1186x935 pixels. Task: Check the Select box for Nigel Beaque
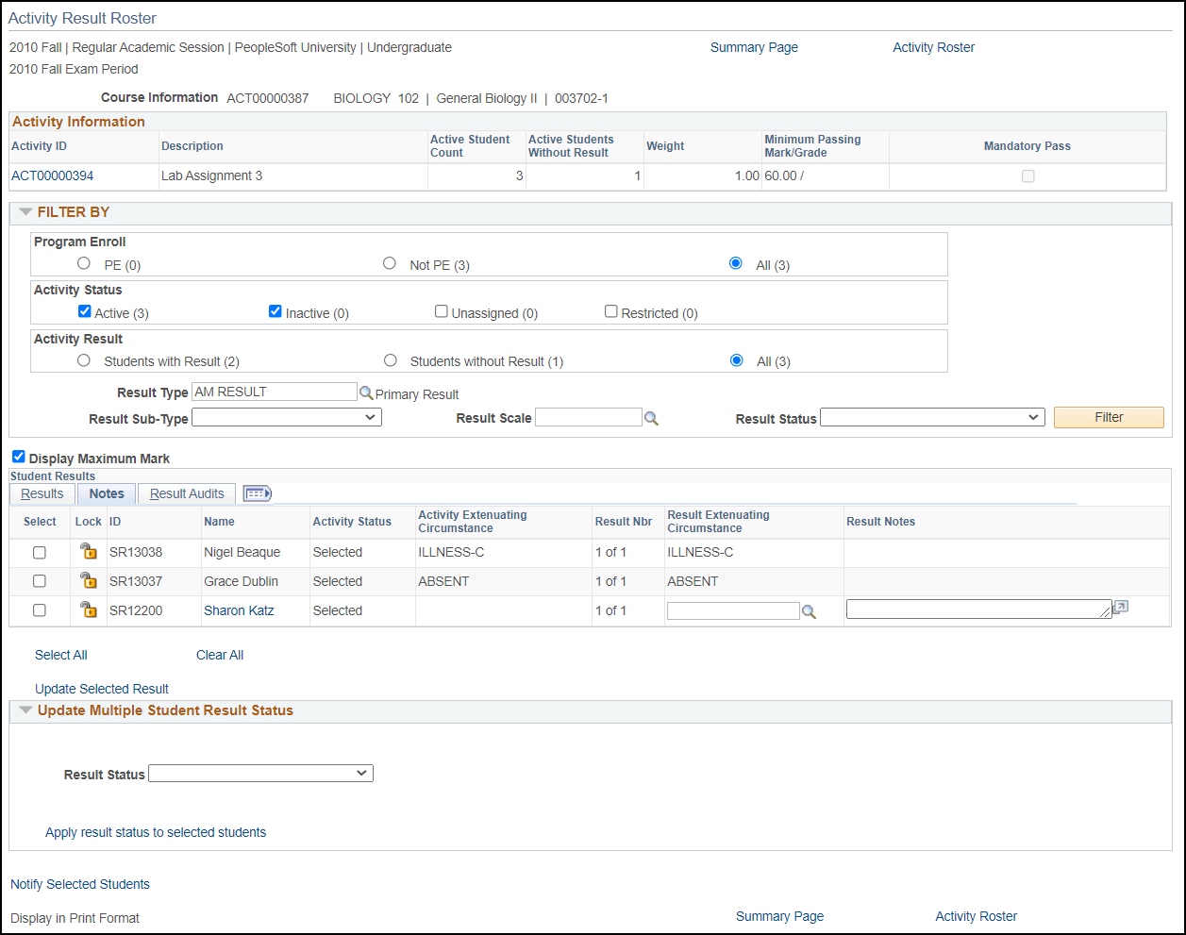(39, 552)
